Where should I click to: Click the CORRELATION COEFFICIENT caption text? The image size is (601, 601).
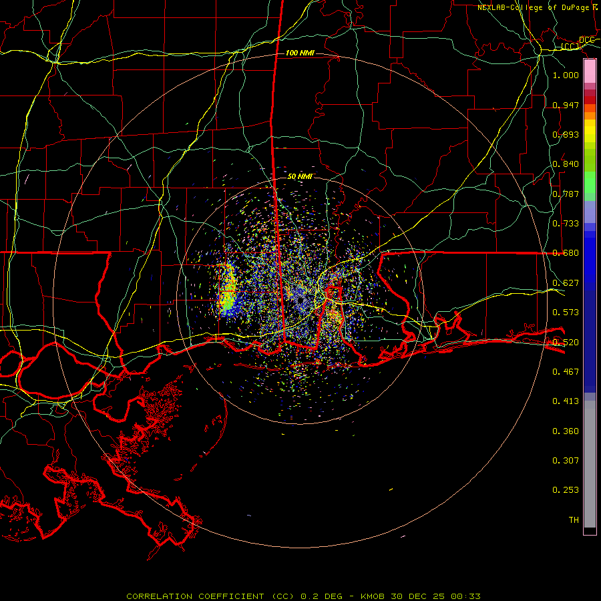195,596
